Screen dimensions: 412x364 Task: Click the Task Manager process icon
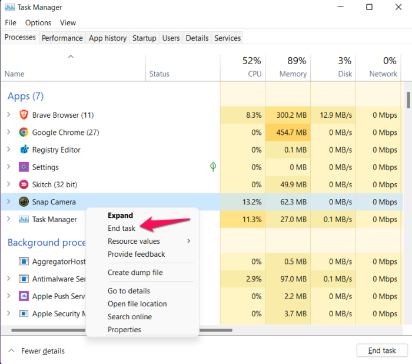(x=24, y=219)
